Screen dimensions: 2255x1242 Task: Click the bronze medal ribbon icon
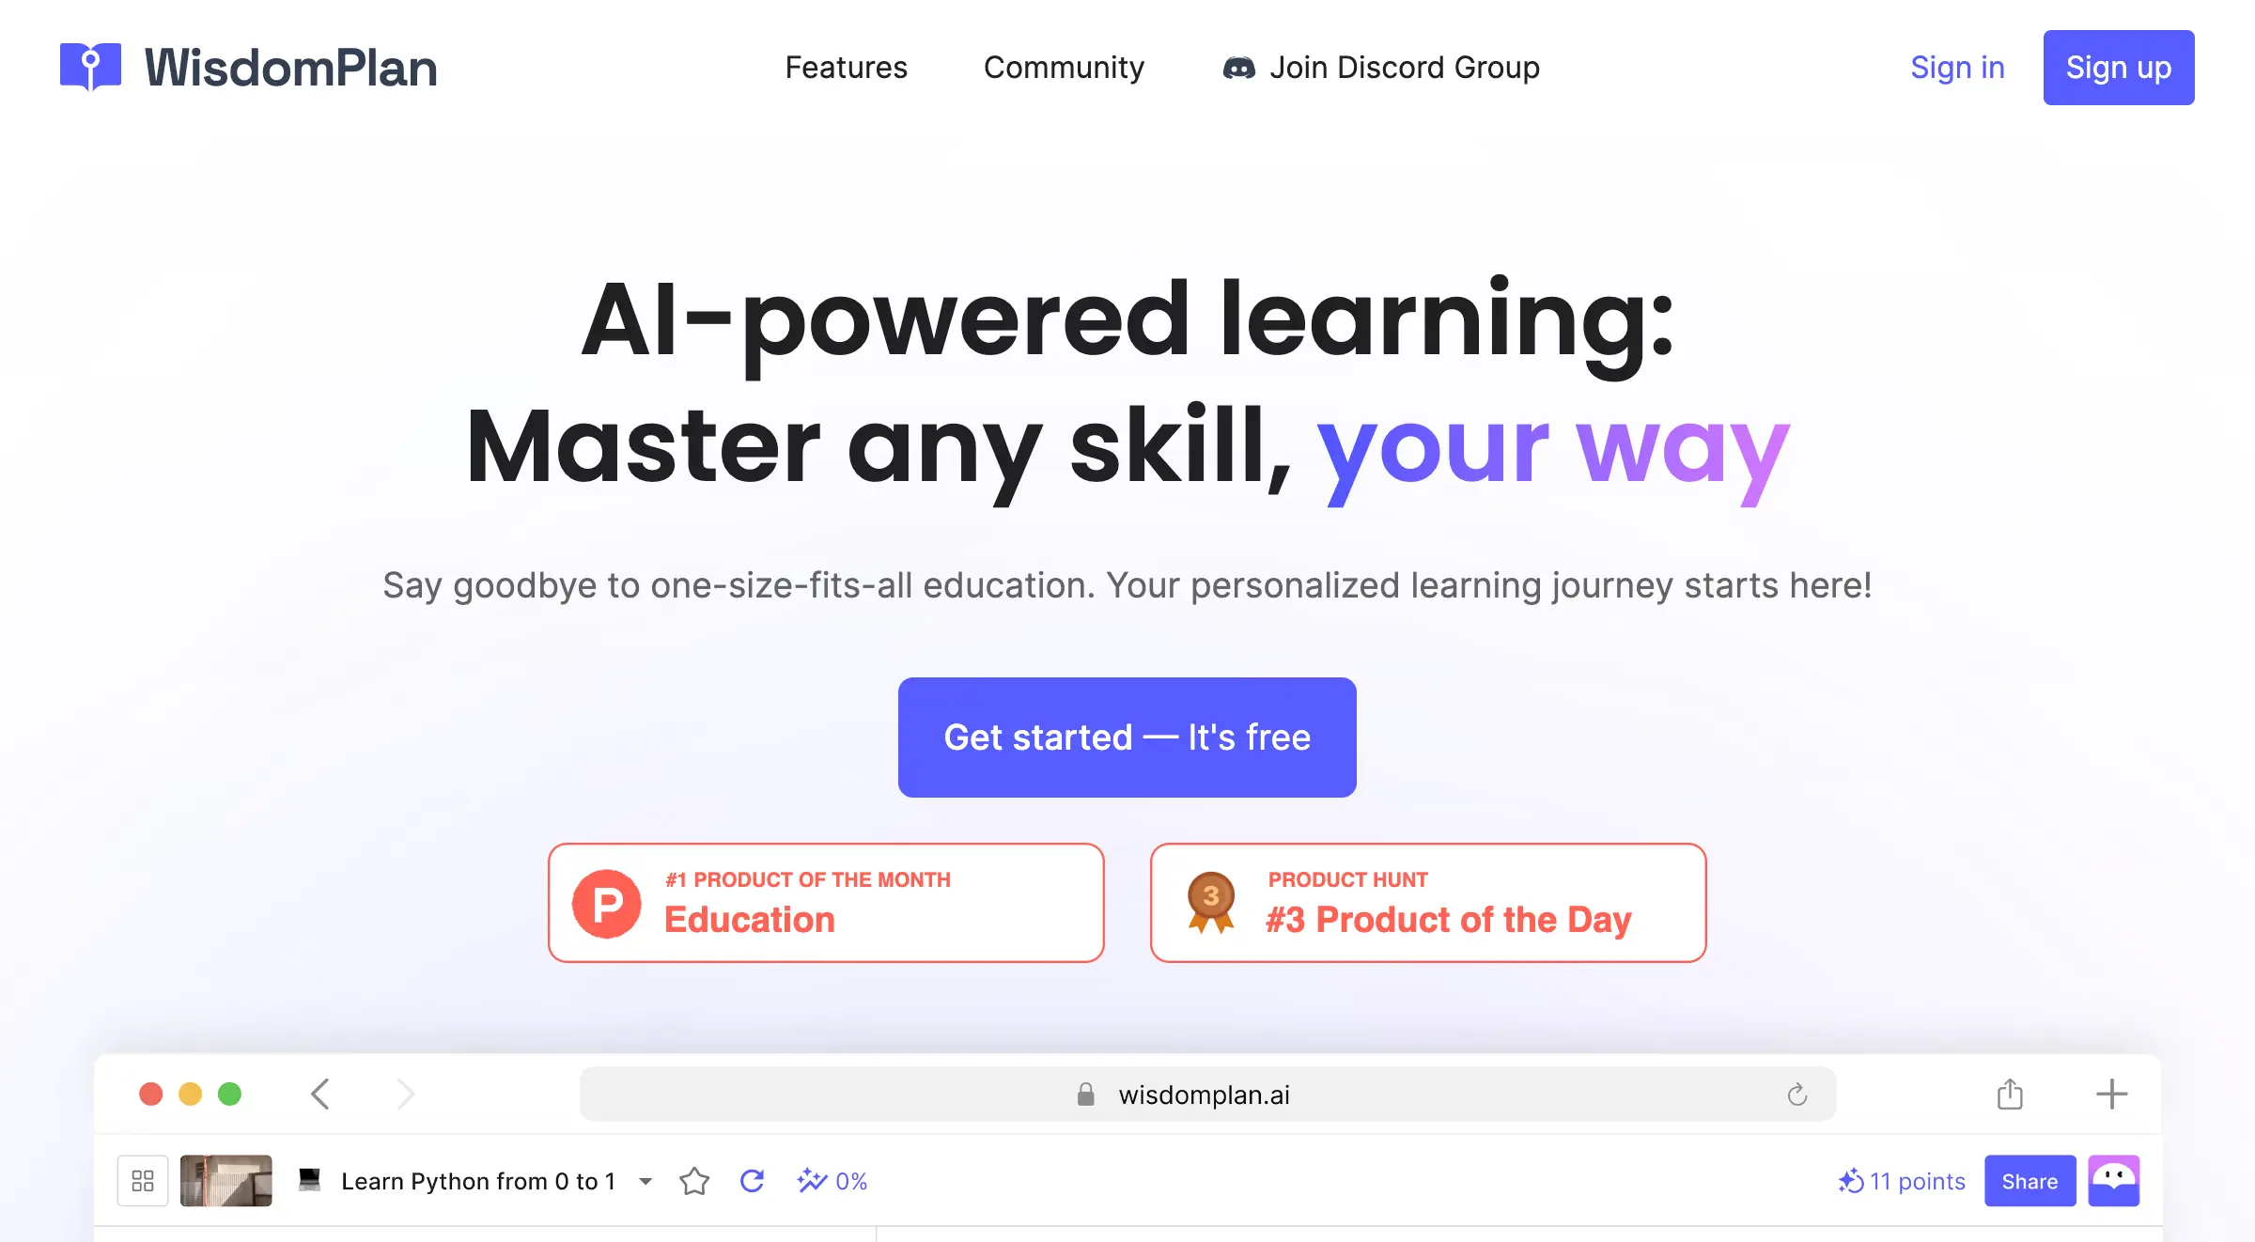point(1209,903)
